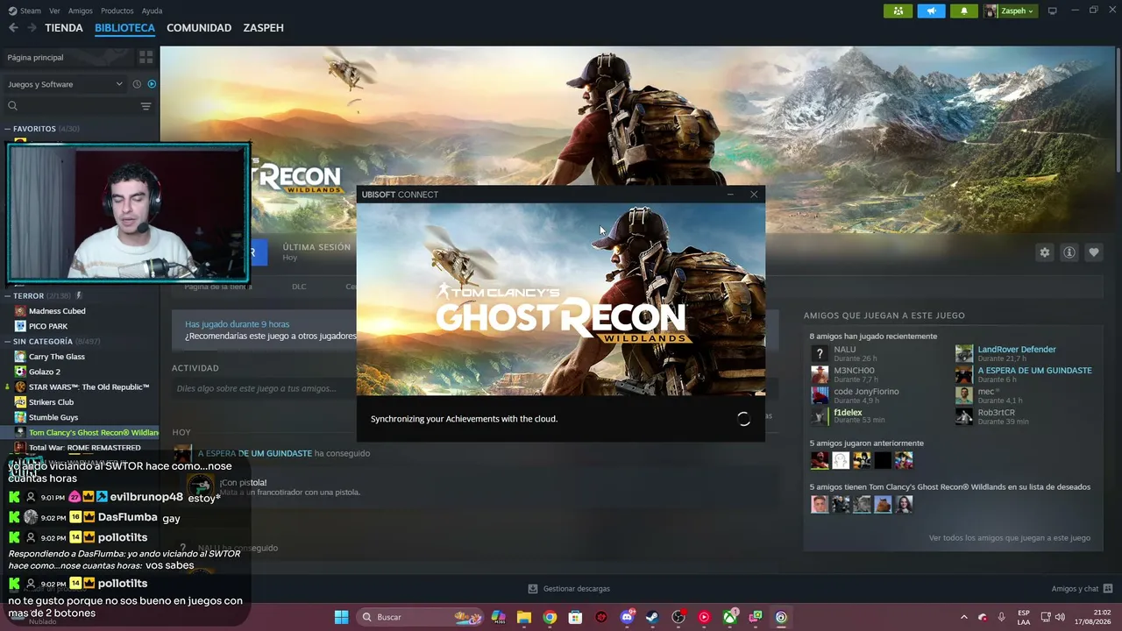Open Gestionar descargas
This screenshot has width=1122, height=631.
tap(569, 589)
